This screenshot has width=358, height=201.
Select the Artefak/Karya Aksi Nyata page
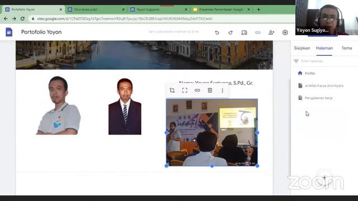pyautogui.click(x=324, y=85)
